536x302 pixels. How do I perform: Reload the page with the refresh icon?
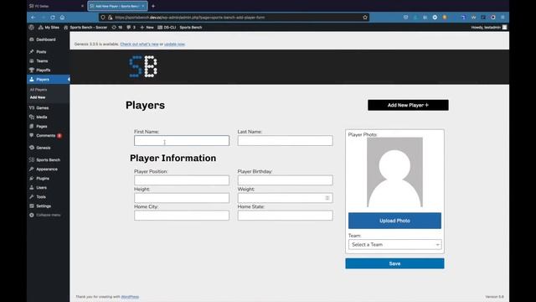[x=53, y=17]
